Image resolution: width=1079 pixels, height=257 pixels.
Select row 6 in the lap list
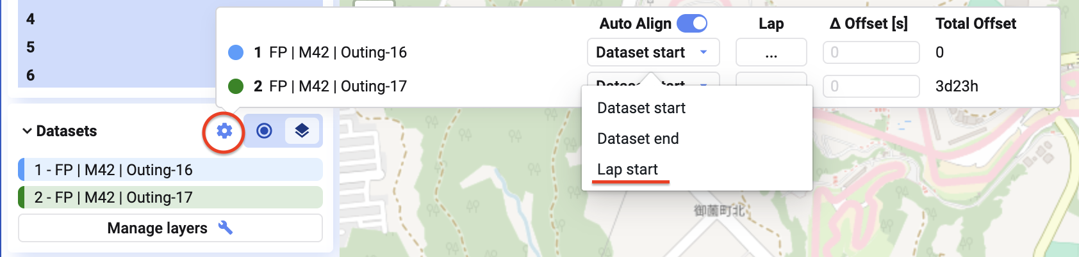(x=31, y=75)
